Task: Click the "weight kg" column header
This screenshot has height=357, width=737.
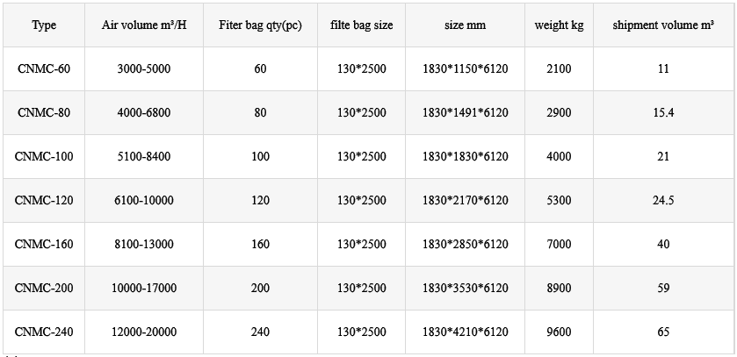Action: click(559, 25)
